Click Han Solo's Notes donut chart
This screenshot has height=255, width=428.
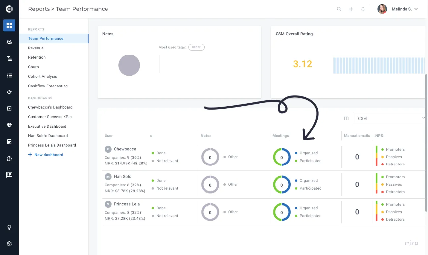(x=210, y=184)
